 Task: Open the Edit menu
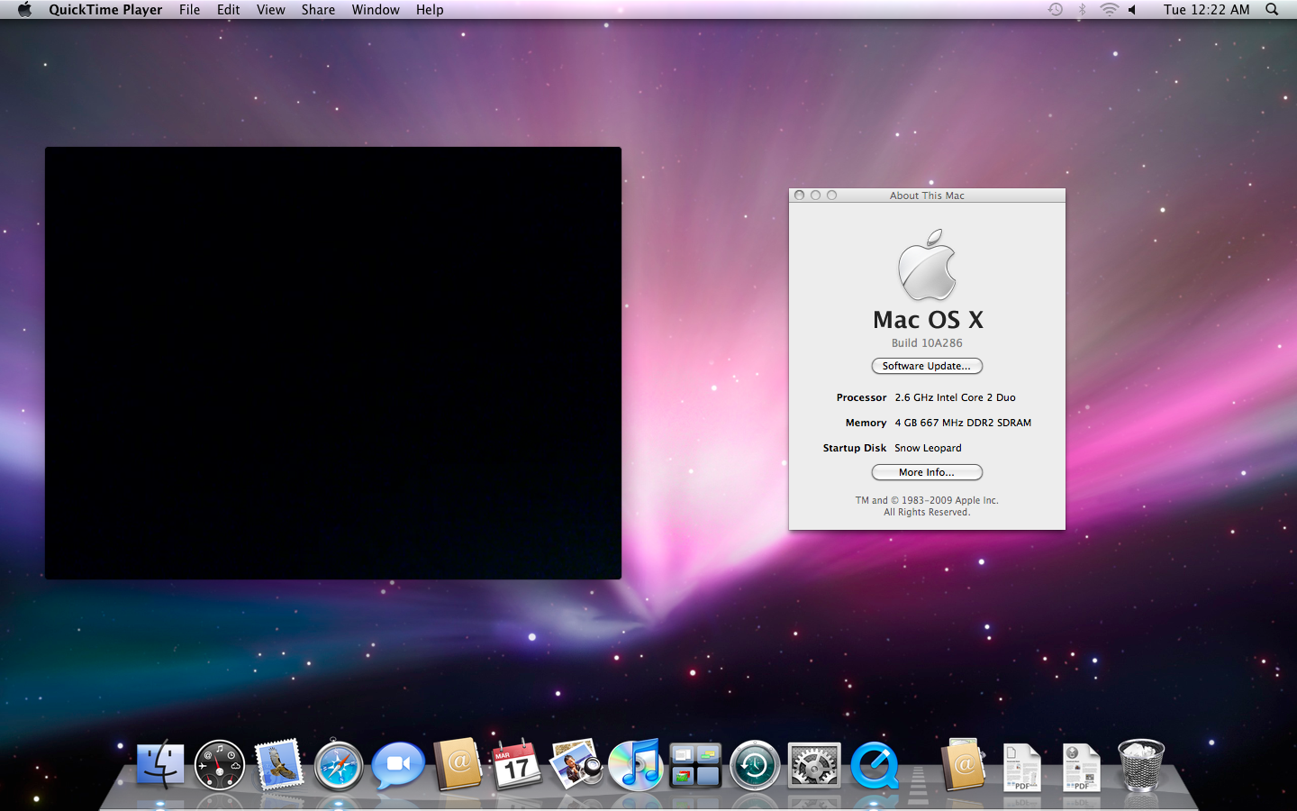(x=228, y=10)
